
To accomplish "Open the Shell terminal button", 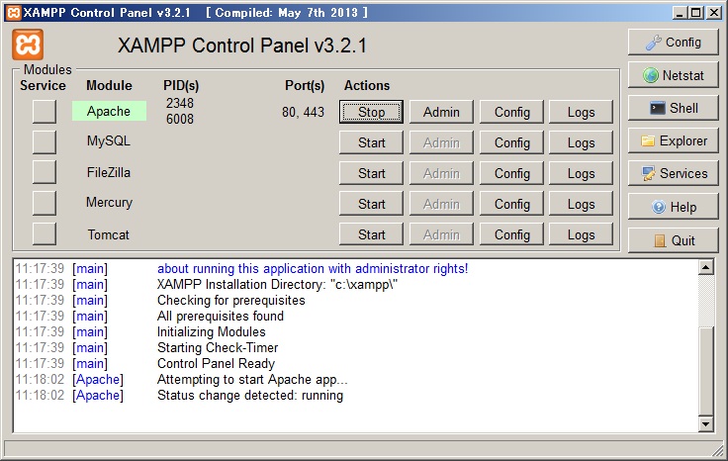I will [x=673, y=108].
